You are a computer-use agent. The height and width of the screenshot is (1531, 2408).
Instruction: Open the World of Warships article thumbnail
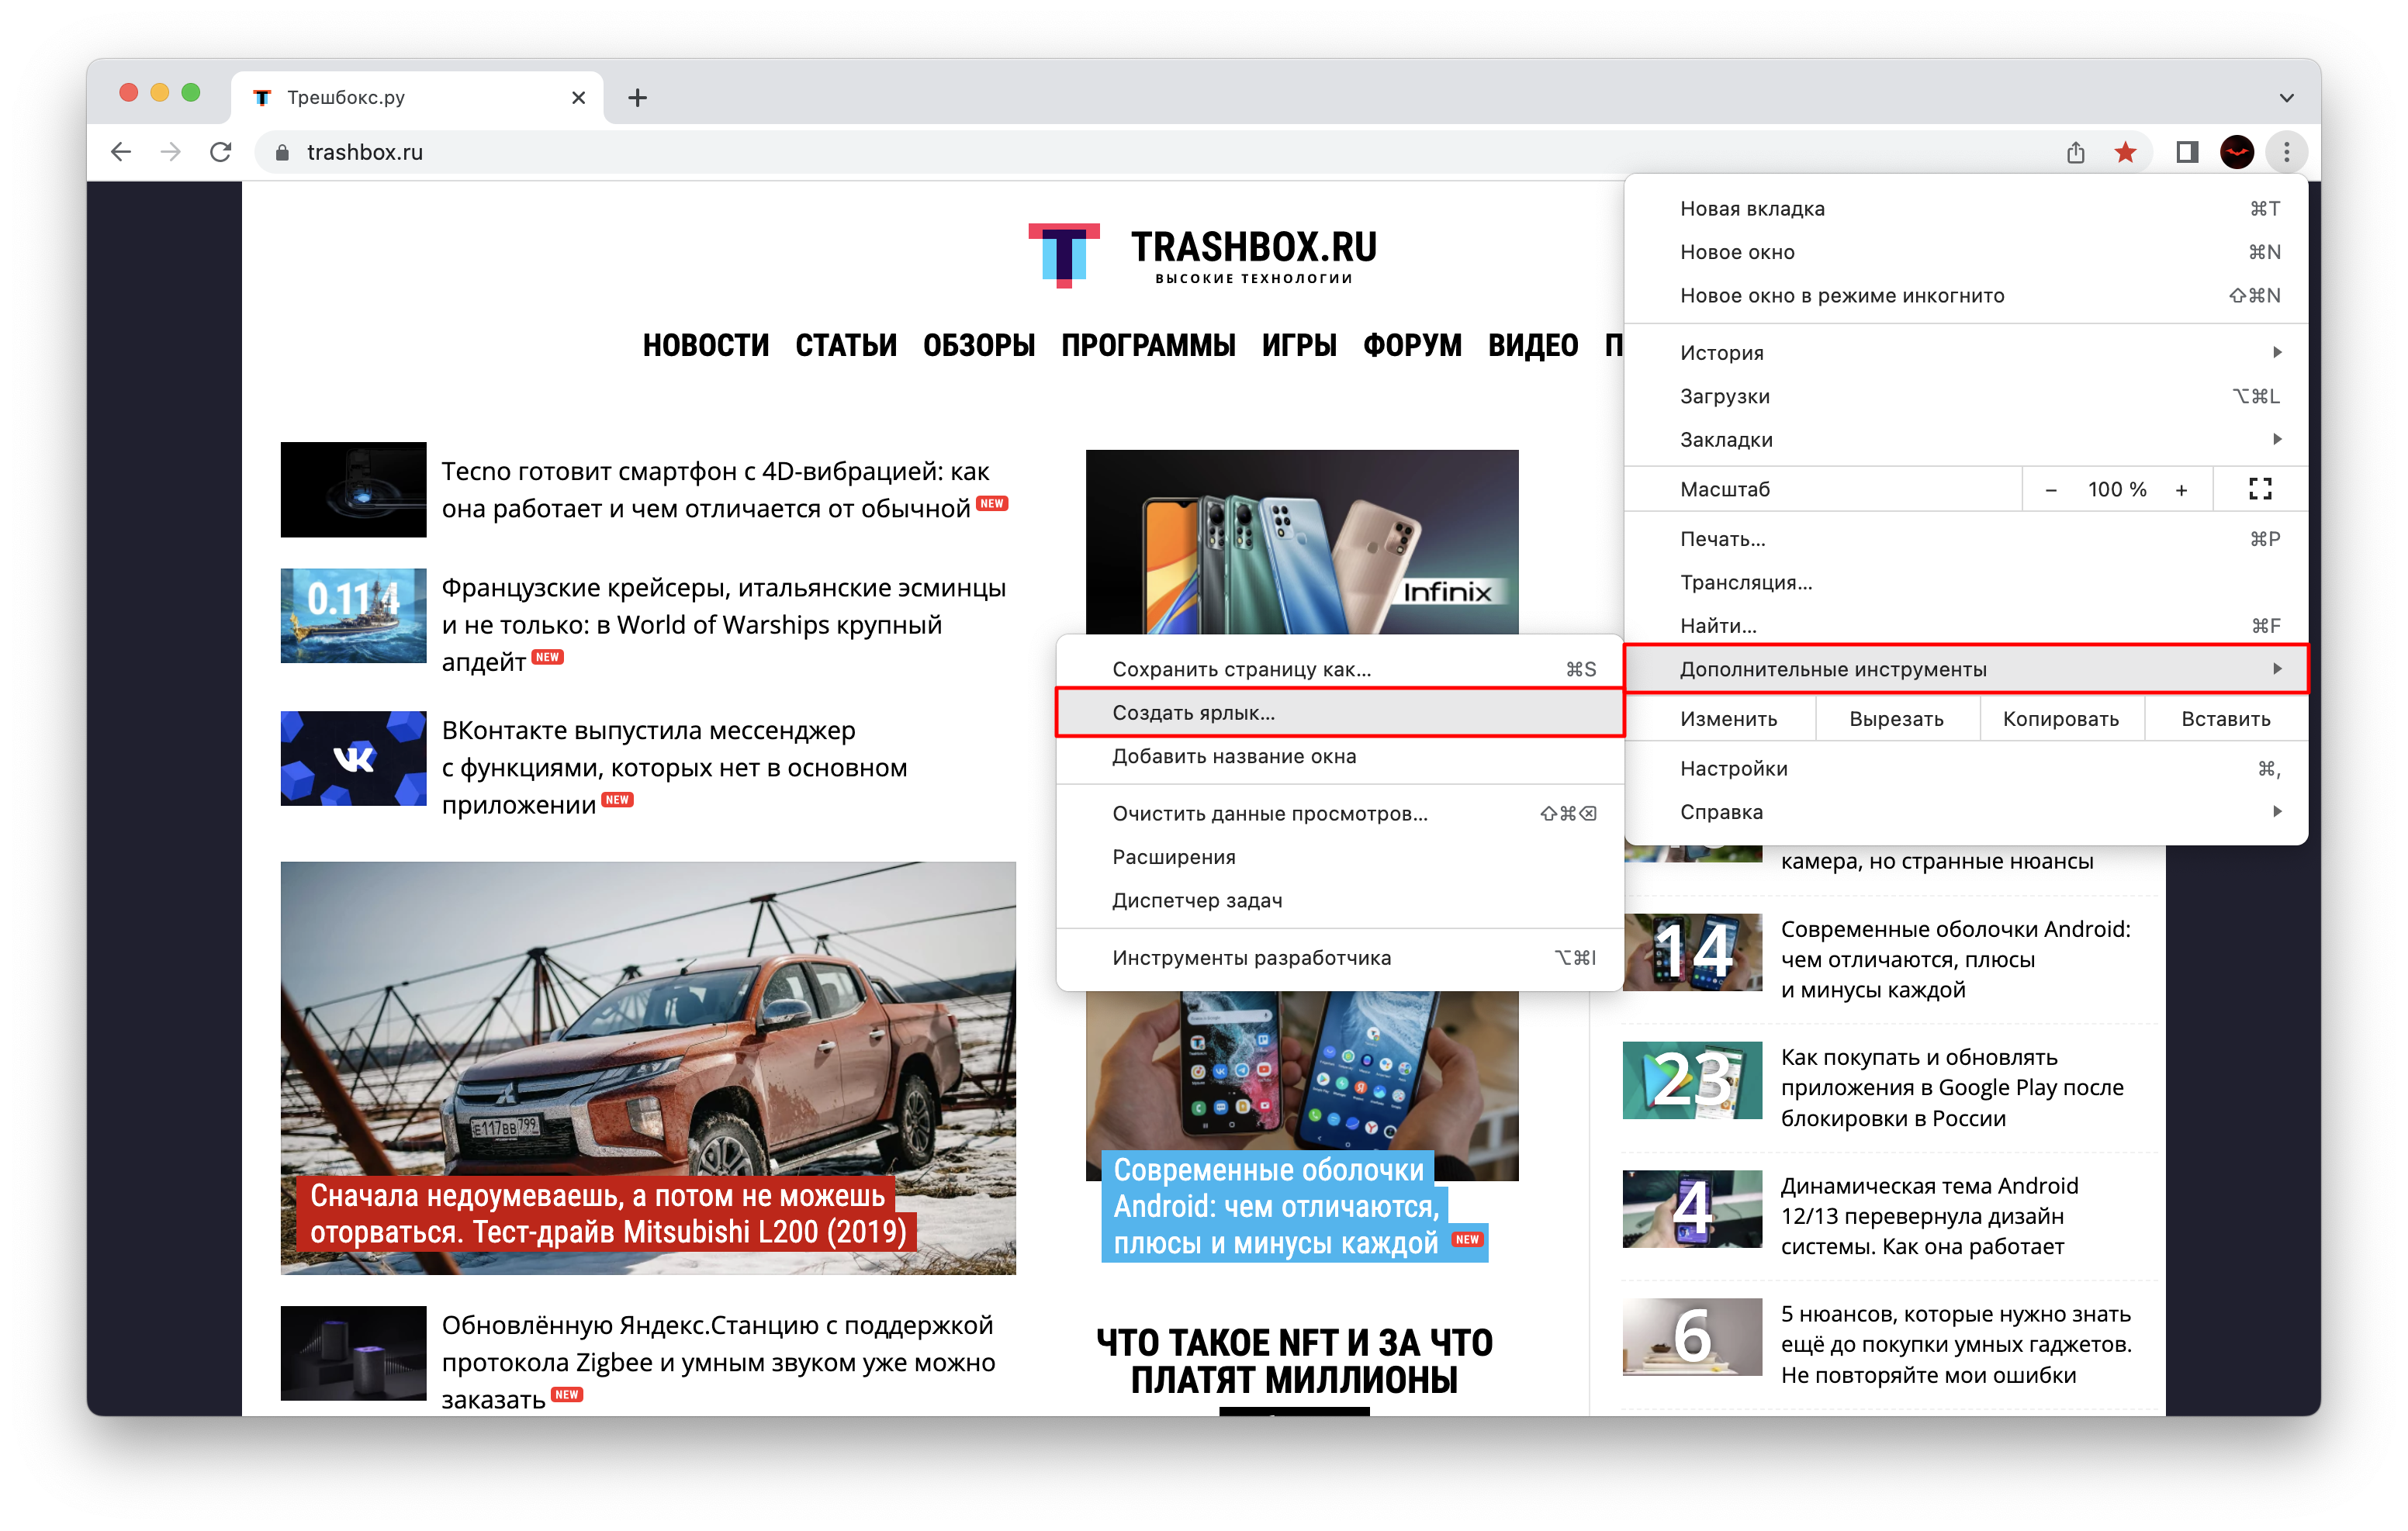pyautogui.click(x=353, y=616)
